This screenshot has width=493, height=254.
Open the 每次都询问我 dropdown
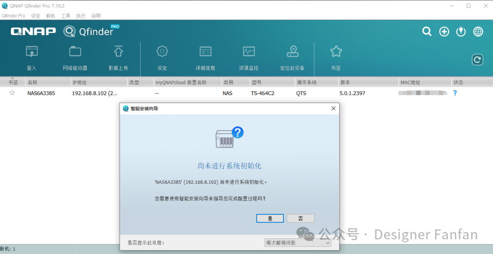tap(298, 243)
